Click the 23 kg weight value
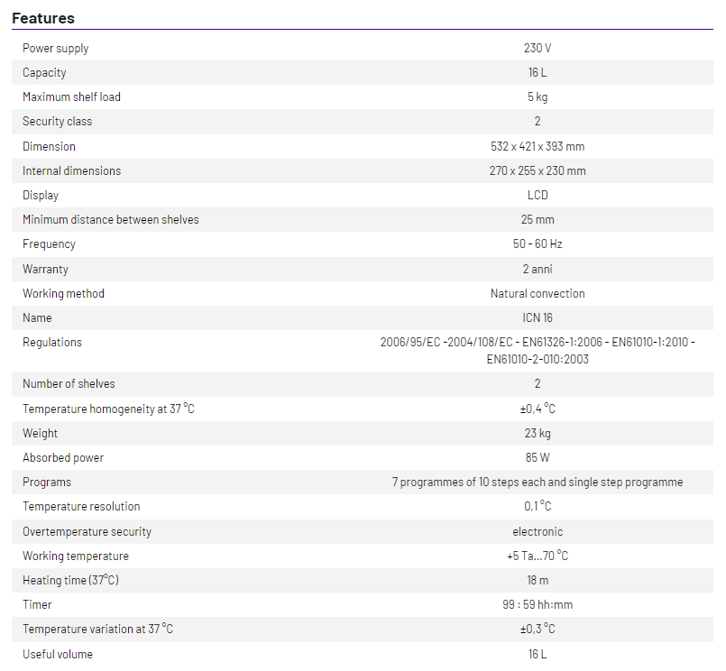 [x=537, y=433]
